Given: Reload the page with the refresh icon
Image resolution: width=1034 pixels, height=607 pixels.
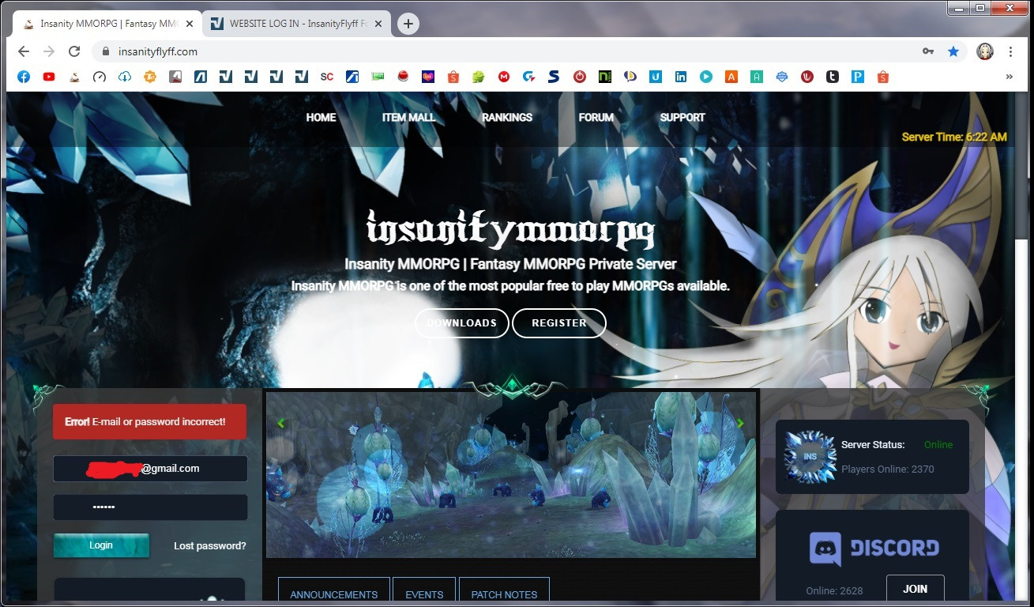Looking at the screenshot, I should tap(74, 51).
